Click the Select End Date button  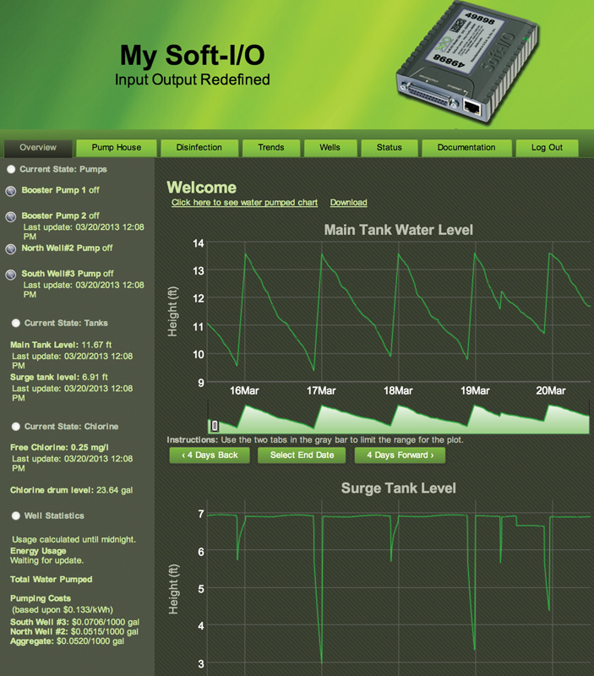(302, 455)
